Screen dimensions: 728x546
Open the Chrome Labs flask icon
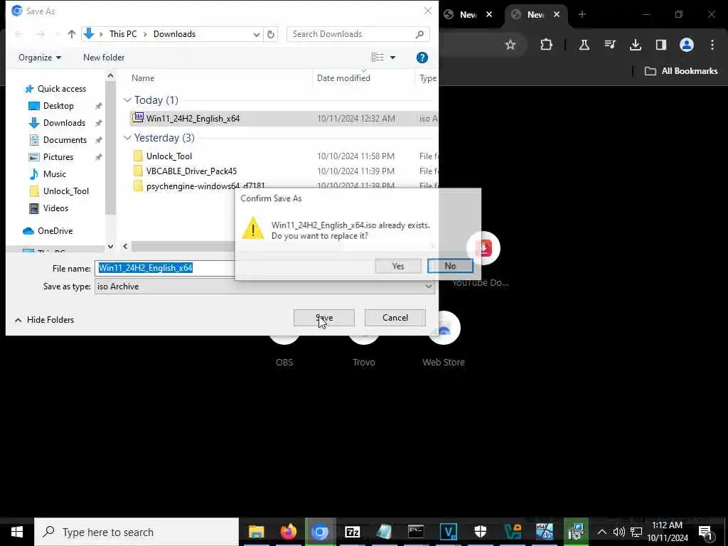[x=584, y=45]
